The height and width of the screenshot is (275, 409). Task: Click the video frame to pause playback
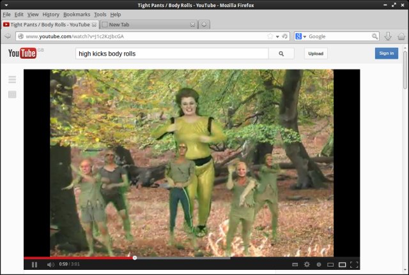point(192,163)
